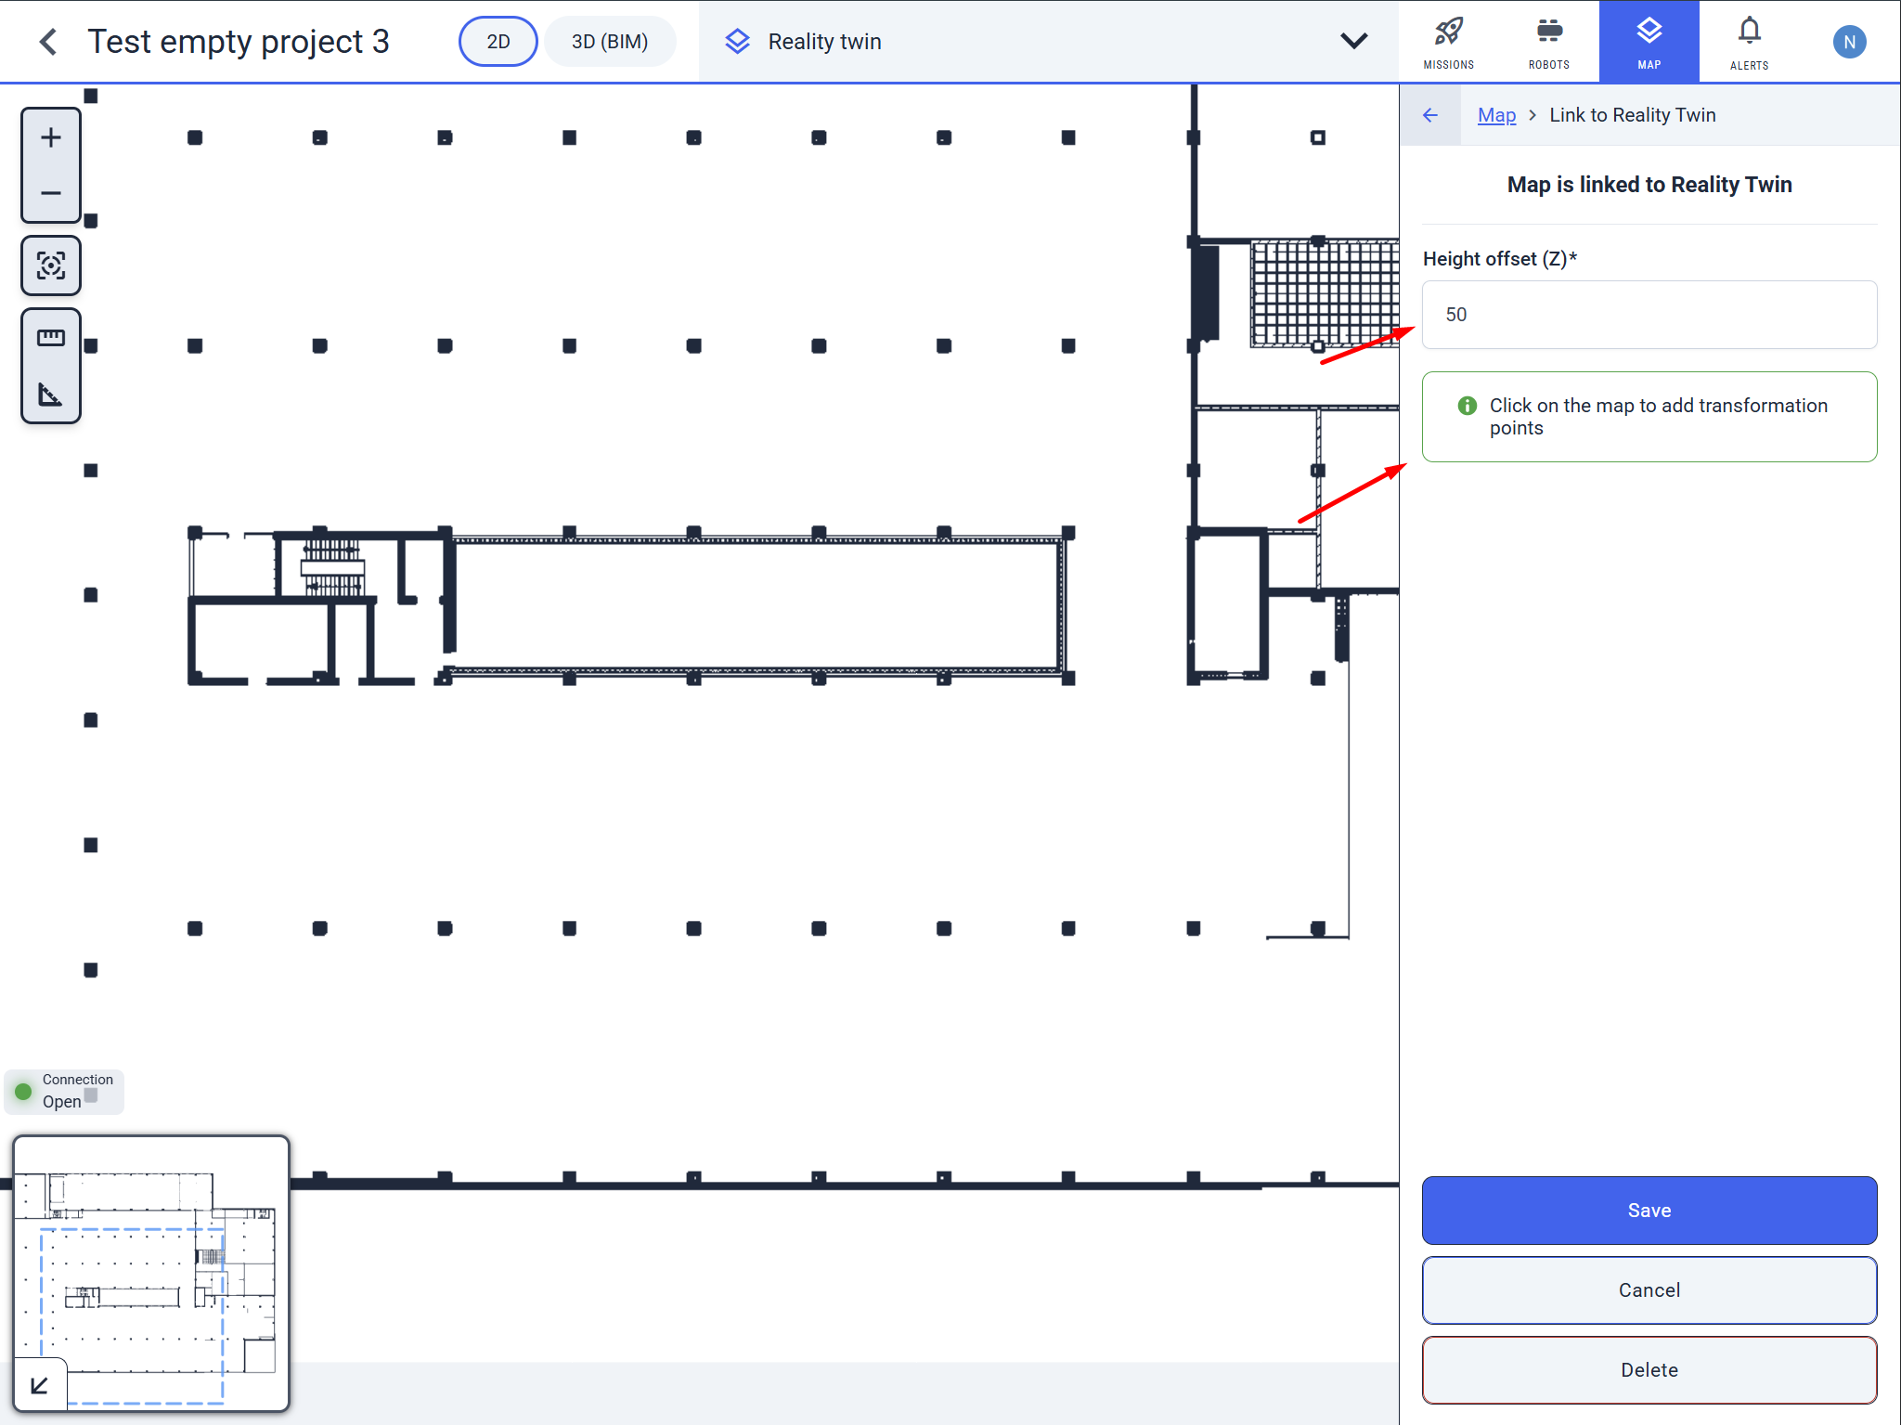The height and width of the screenshot is (1425, 1901).
Task: Open the Map tab in top navigation
Action: coord(1649,42)
